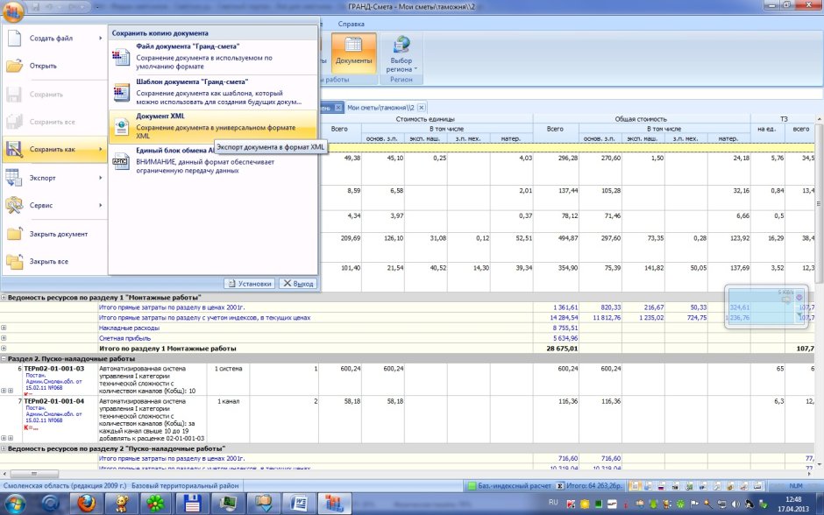Expand the Сервис submenu

(x=54, y=205)
